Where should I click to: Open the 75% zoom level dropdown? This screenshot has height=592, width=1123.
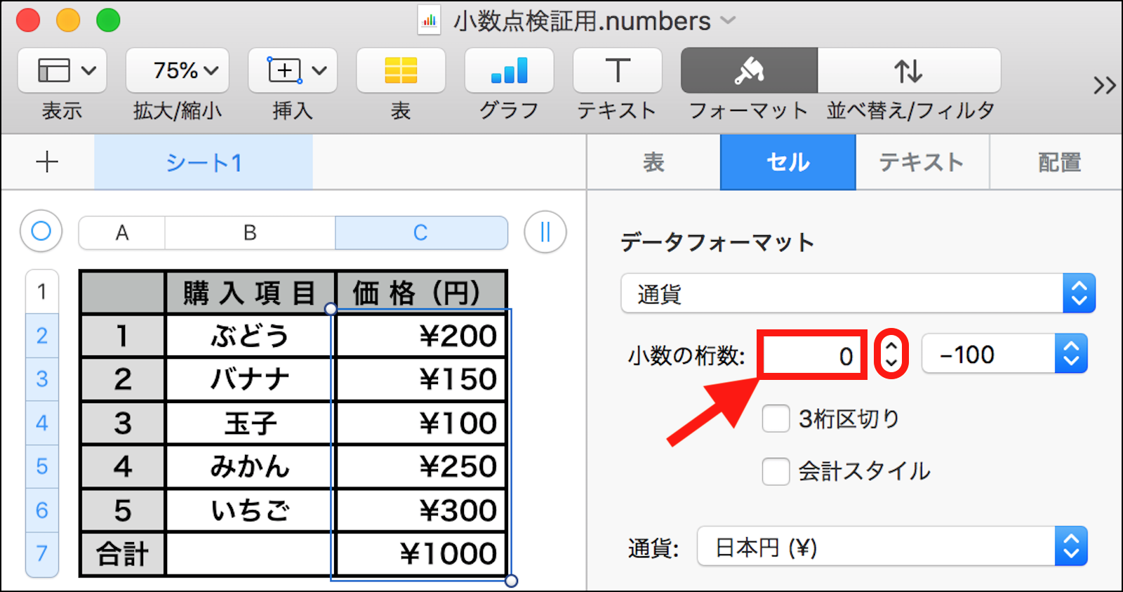[x=178, y=70]
